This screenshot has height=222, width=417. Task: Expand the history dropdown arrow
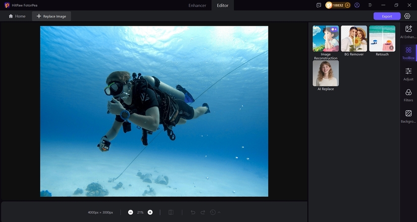coord(219,212)
